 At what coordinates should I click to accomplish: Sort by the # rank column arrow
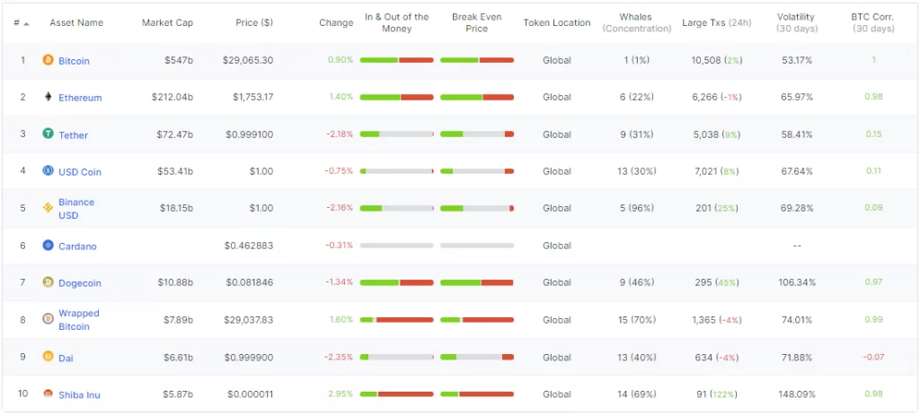[x=27, y=22]
